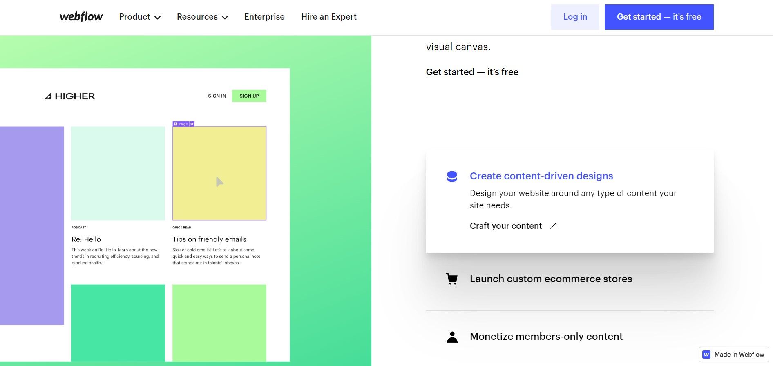Expand the Resources dropdown menu

point(202,17)
